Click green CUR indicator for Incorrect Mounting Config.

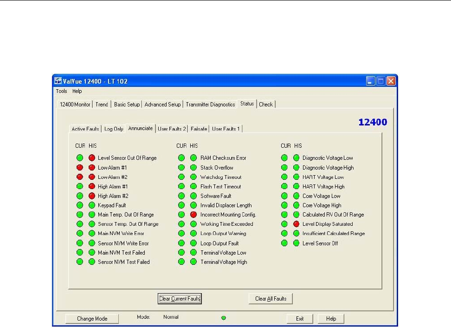click(181, 215)
